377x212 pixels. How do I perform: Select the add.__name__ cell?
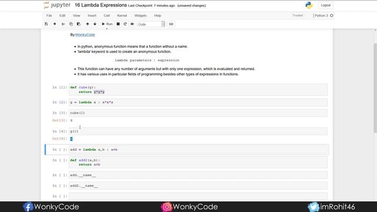[198, 175]
